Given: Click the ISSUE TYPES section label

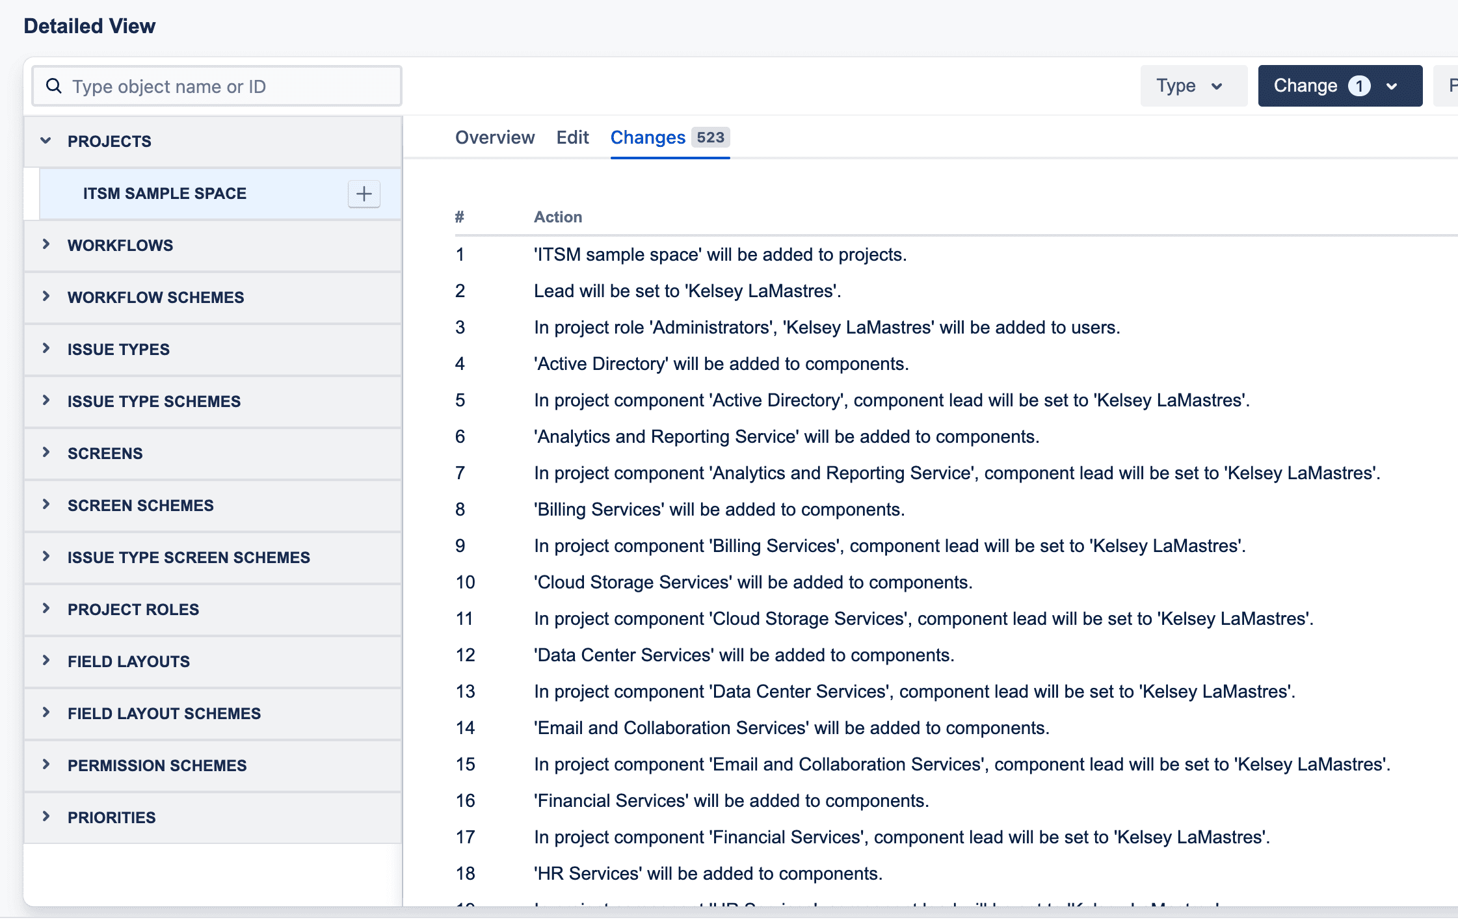Looking at the screenshot, I should (x=118, y=349).
